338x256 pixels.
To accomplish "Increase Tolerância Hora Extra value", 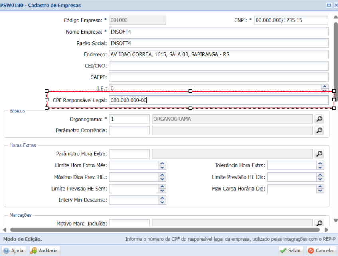I will tap(320, 163).
